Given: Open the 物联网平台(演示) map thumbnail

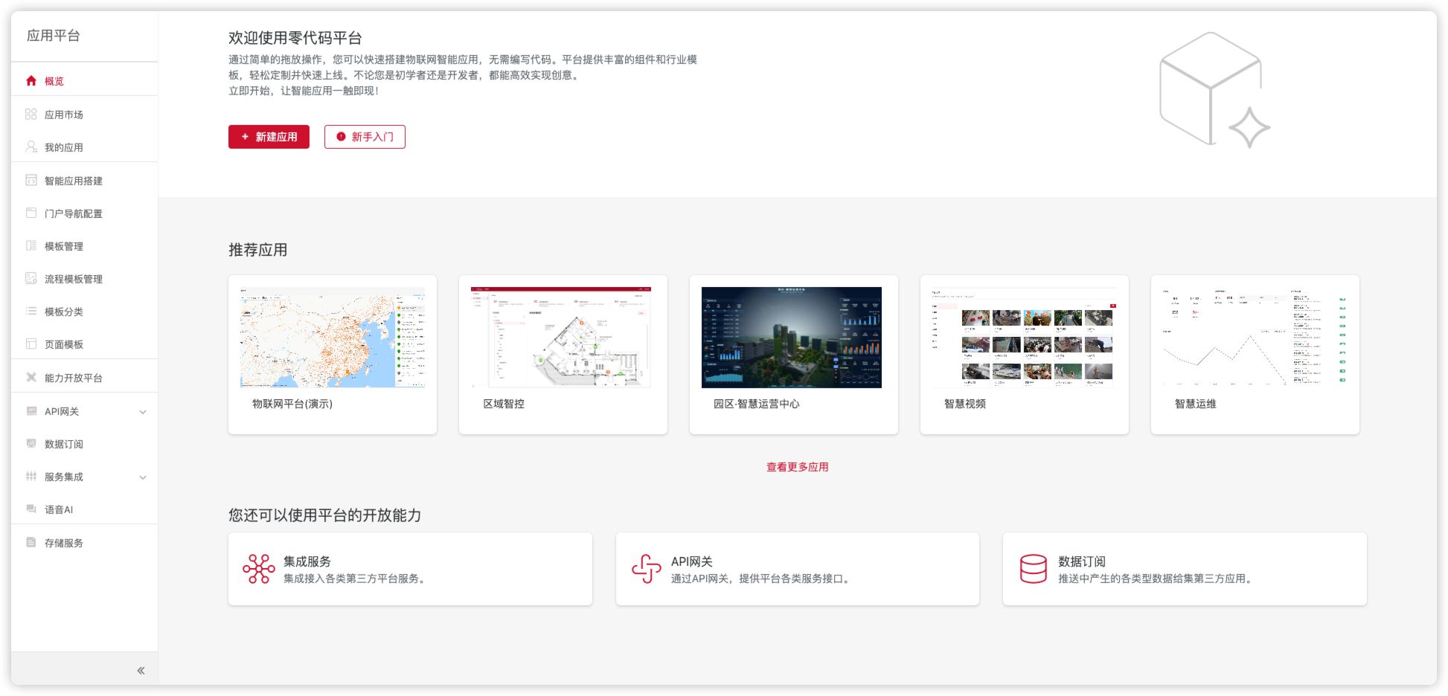Looking at the screenshot, I should [333, 338].
